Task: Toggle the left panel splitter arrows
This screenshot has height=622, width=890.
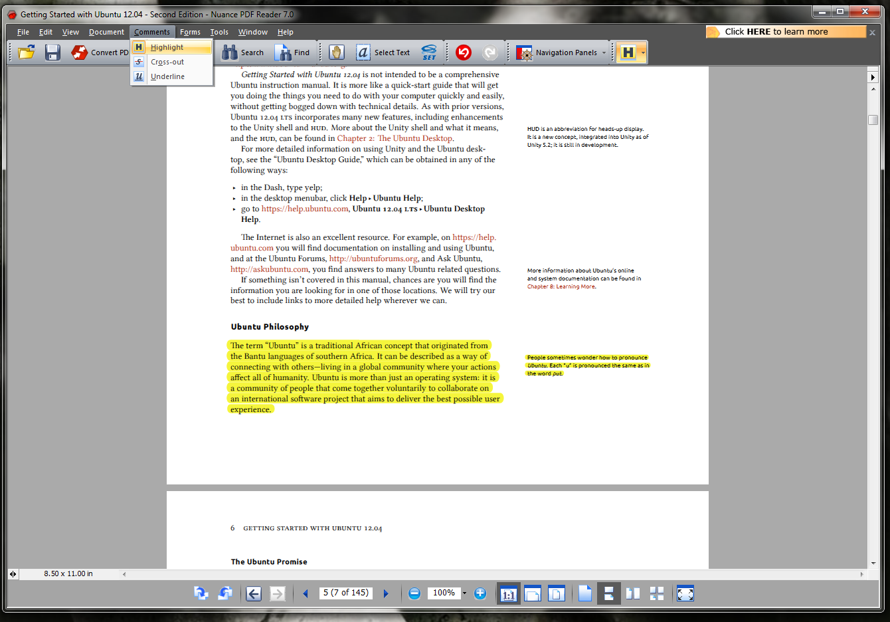Action: (13, 573)
